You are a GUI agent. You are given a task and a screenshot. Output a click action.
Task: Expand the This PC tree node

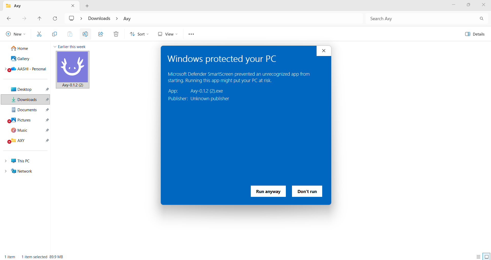click(6, 161)
